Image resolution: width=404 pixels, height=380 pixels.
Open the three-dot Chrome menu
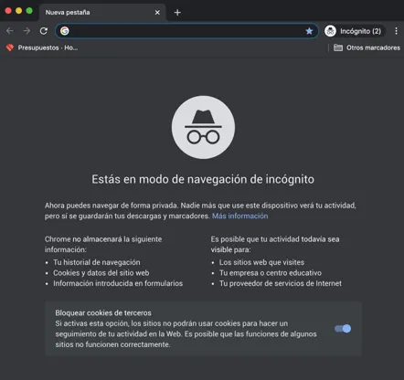click(396, 31)
